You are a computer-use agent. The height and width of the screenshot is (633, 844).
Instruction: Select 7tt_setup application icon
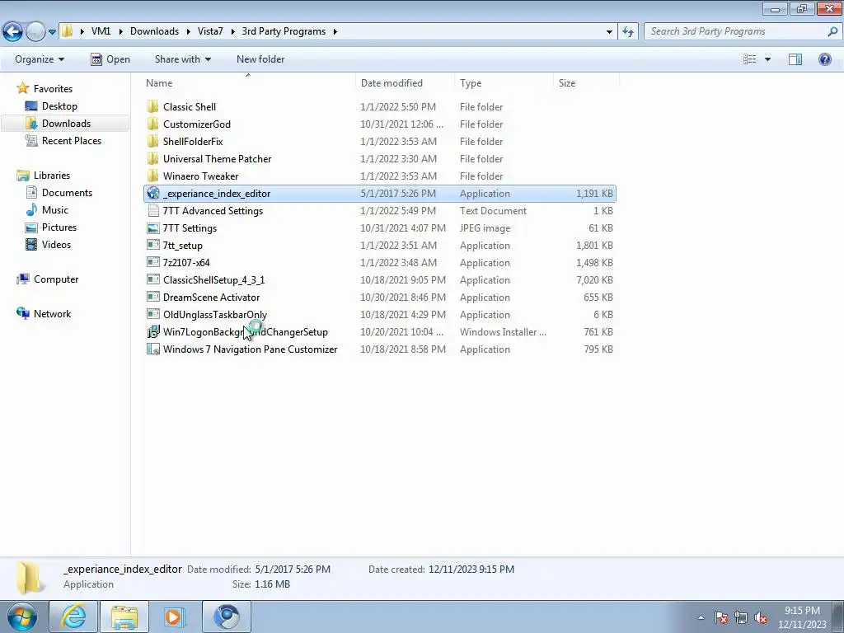(153, 245)
